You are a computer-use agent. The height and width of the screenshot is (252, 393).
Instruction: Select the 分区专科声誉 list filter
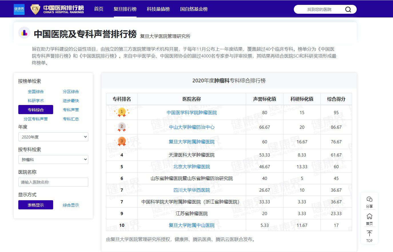tap(36, 119)
